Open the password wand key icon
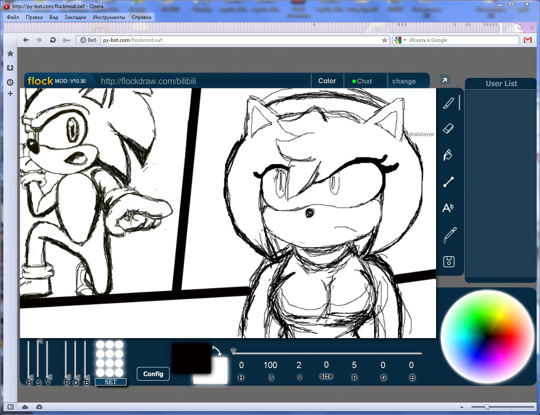This screenshot has width=540, height=415. (x=66, y=40)
